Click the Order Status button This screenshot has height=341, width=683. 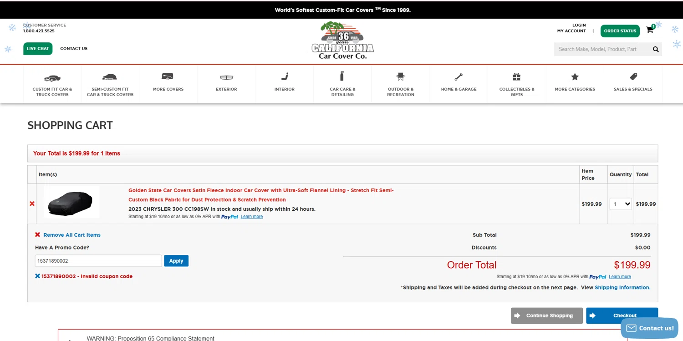click(620, 31)
